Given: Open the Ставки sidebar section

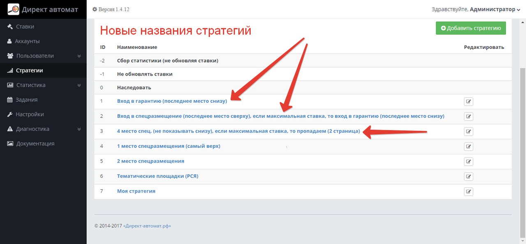Looking at the screenshot, I should coord(25,27).
